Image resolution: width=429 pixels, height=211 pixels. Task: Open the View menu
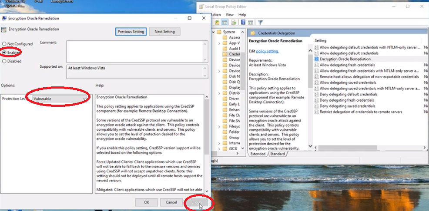tap(230, 15)
